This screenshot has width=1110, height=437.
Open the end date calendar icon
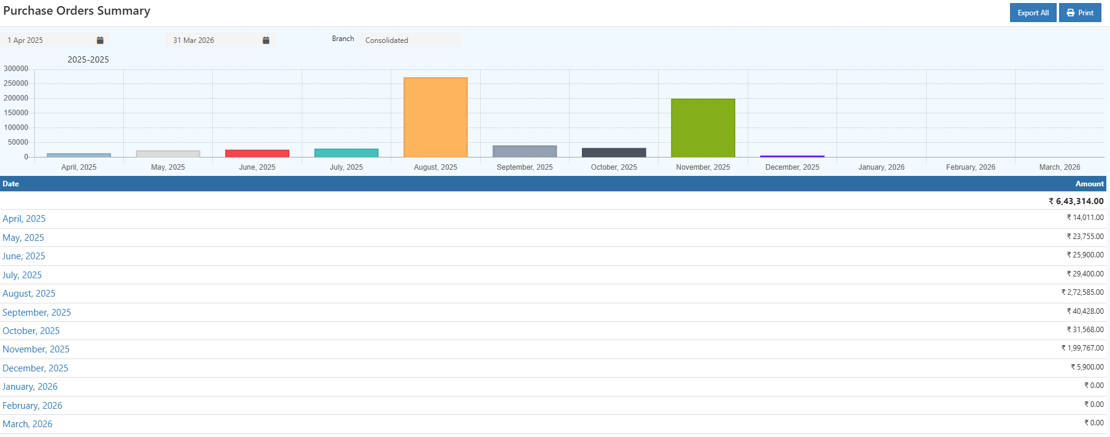[266, 40]
